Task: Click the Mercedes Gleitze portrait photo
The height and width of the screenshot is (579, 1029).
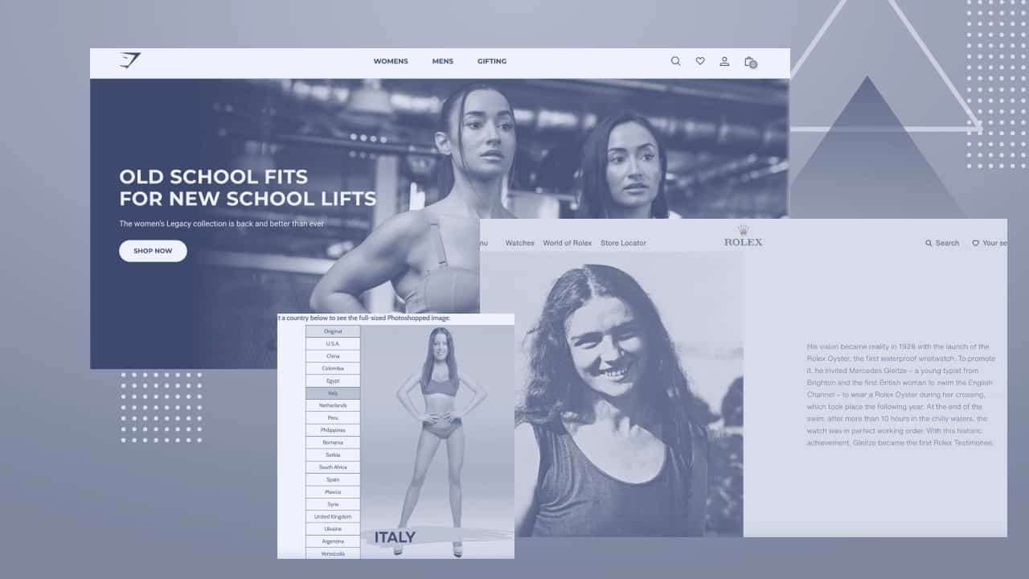Action: 611,394
